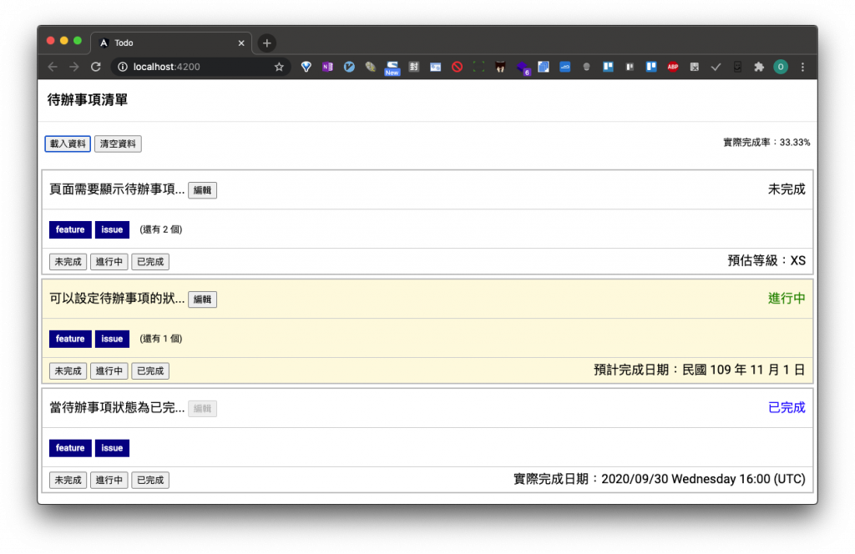Click 預計完成日期：民國 109 年 11 月 1 日
The width and height of the screenshot is (855, 554).
coord(699,370)
